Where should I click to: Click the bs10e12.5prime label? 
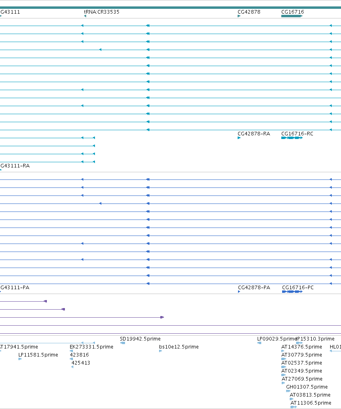[x=179, y=347]
